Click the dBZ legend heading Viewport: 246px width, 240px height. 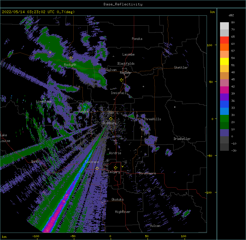(231, 15)
